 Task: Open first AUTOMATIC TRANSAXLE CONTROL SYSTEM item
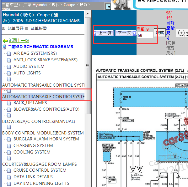click(x=43, y=85)
